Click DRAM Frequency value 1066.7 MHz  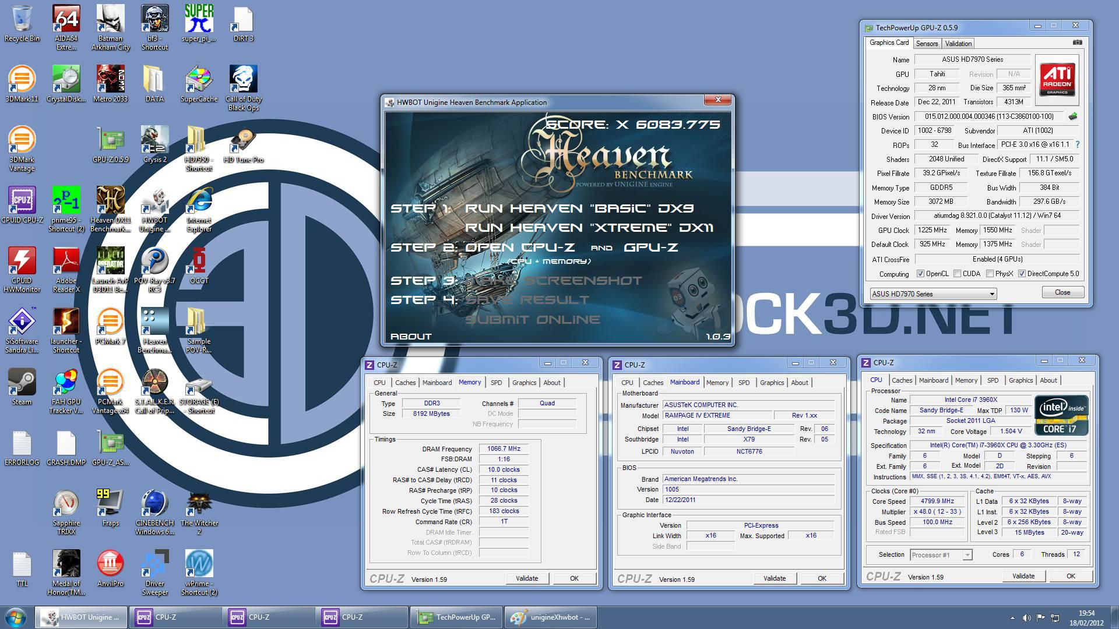point(504,449)
